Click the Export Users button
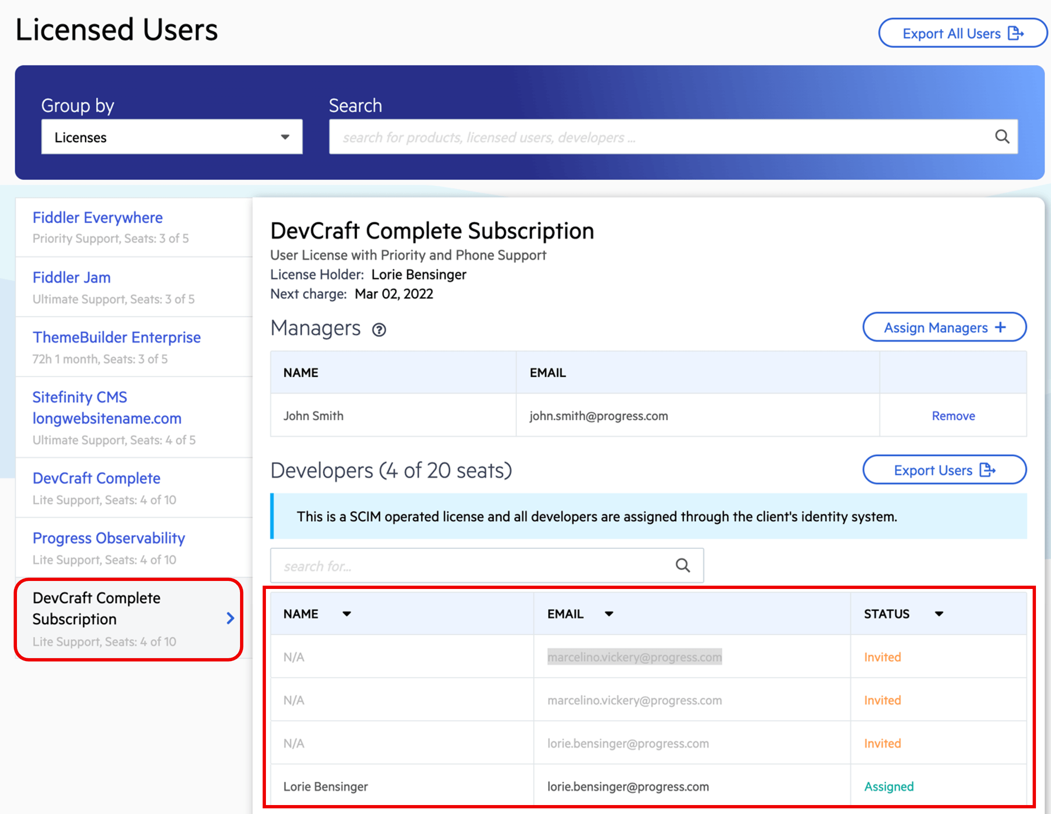This screenshot has width=1051, height=814. [944, 470]
